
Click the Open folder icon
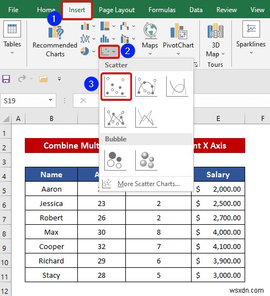[x=44, y=79]
